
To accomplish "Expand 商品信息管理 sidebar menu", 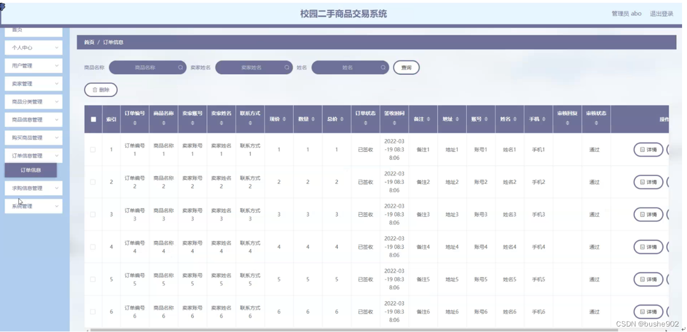I will pos(33,120).
